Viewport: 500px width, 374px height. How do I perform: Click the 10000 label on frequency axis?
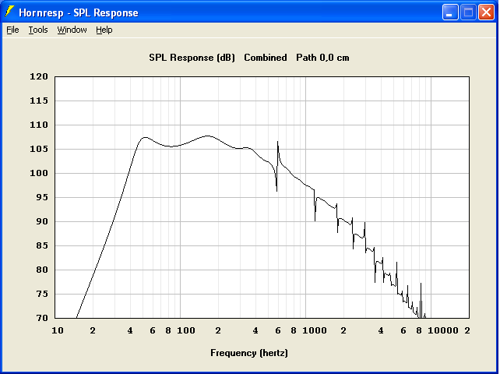pos(443,330)
